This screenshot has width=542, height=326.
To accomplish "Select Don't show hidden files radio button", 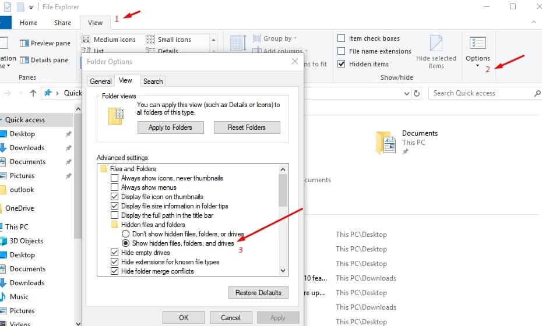I will (x=125, y=234).
